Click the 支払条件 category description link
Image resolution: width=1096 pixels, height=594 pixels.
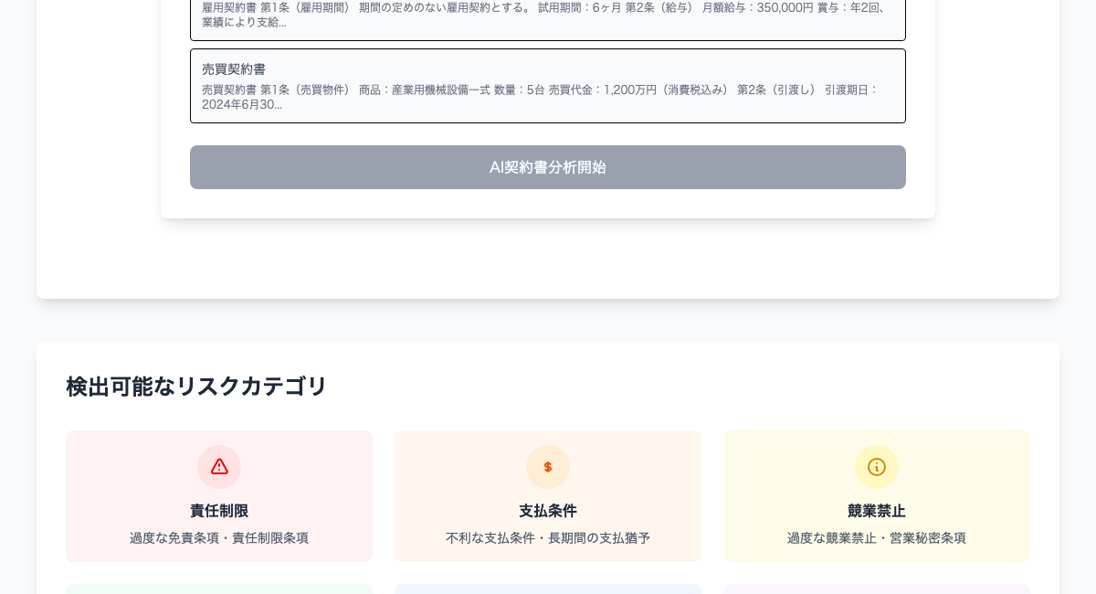[548, 538]
